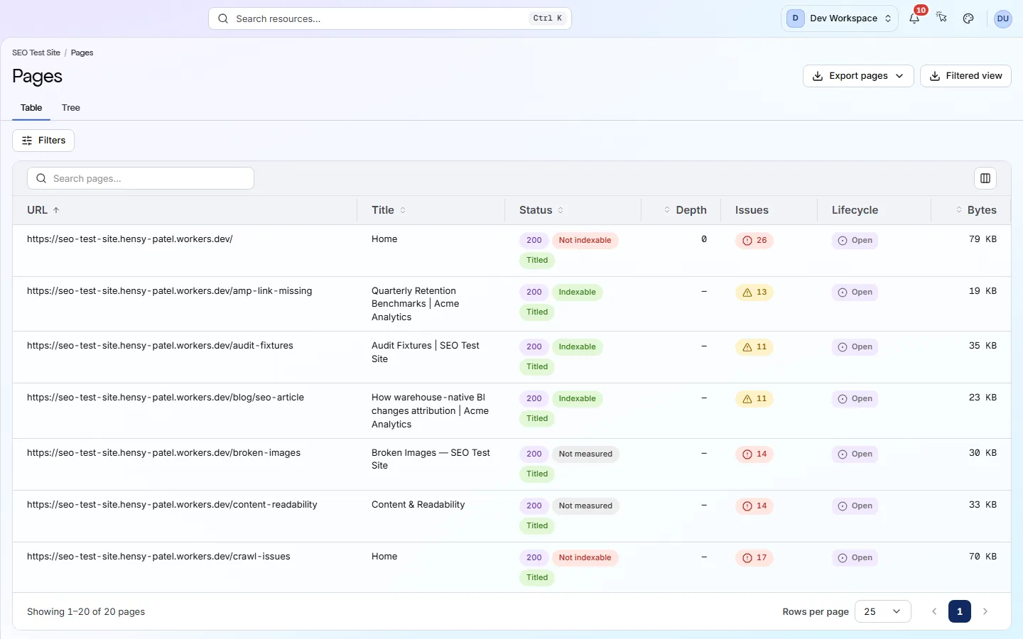Screen dimensions: 1023x639
Task: Open the crawl-issues URL
Action: 158,557
